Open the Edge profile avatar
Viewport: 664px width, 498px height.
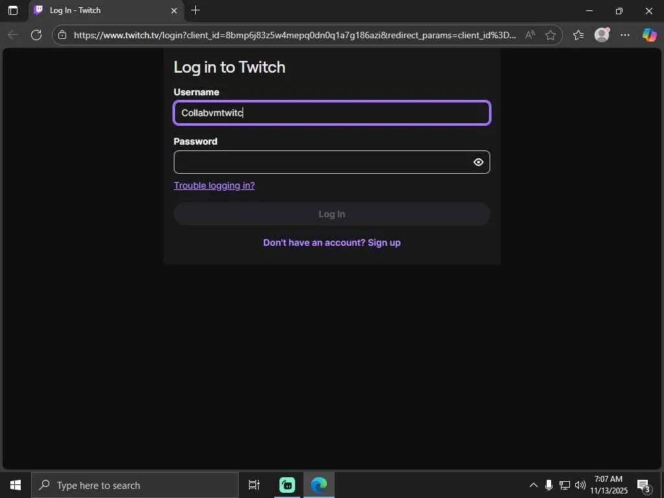[x=602, y=35]
